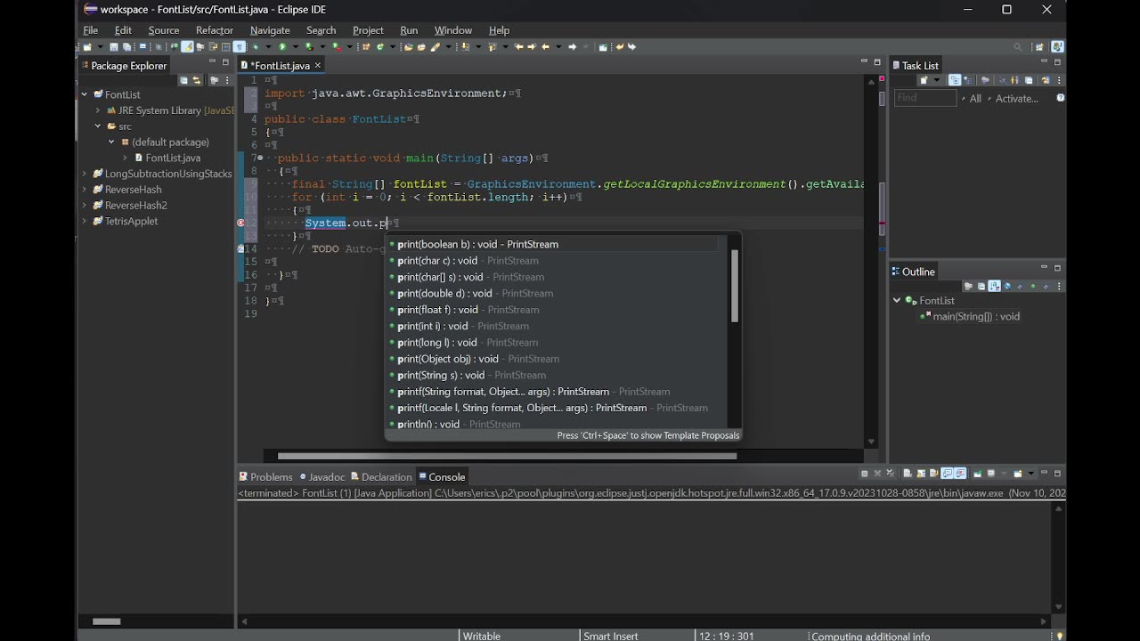Image resolution: width=1140 pixels, height=641 pixels.
Task: Open the Source menu
Action: pos(164,30)
